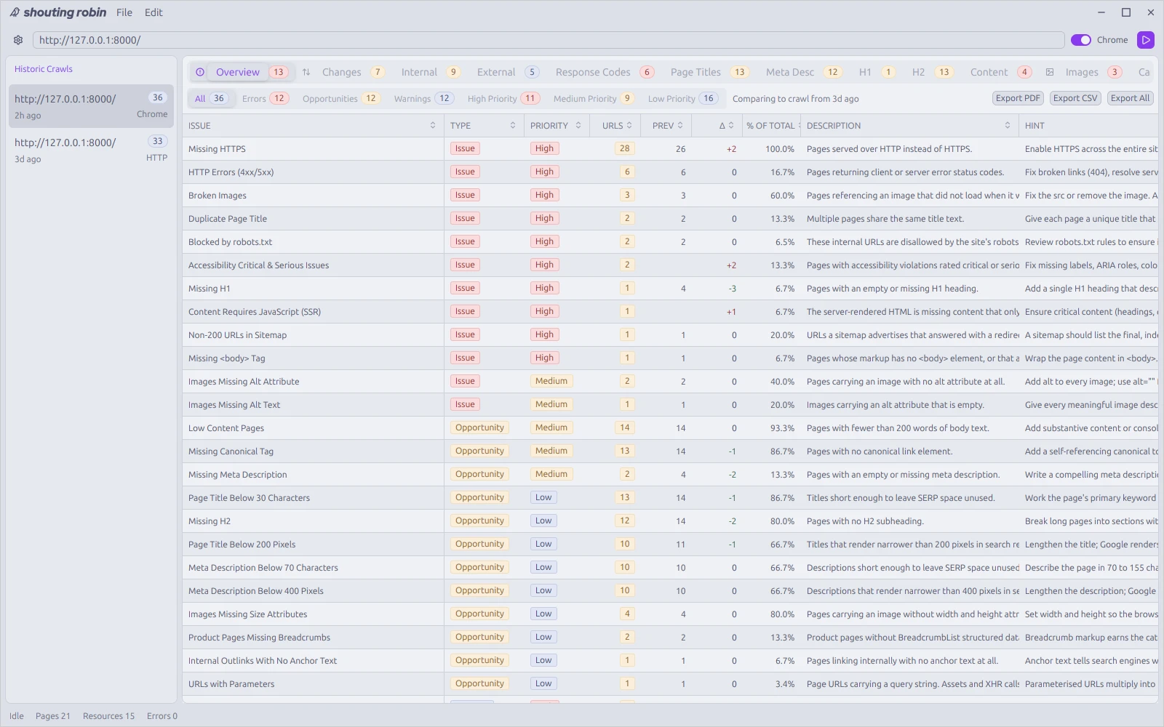Select the URLs with Parameters row
1164x727 pixels.
pos(670,684)
